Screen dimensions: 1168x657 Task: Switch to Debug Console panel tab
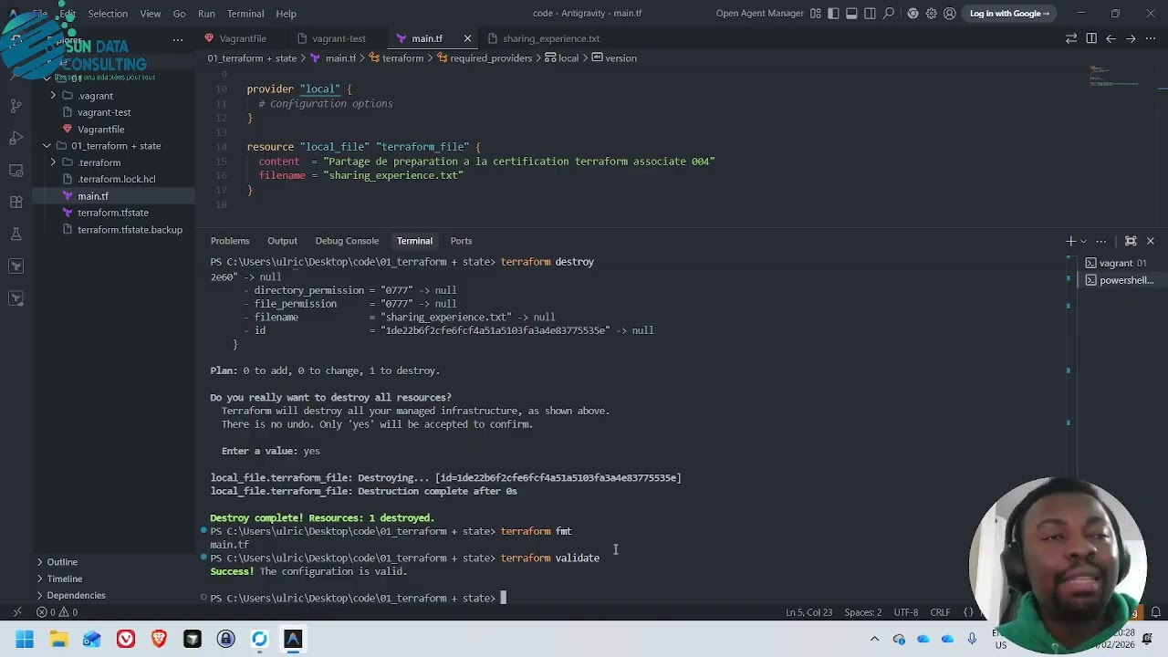pos(347,241)
